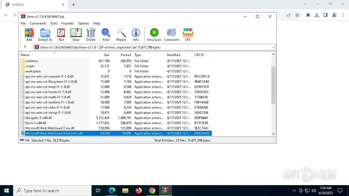This screenshot has width=349, height=196.
Task: Open the View tool
Action: (x=76, y=35)
